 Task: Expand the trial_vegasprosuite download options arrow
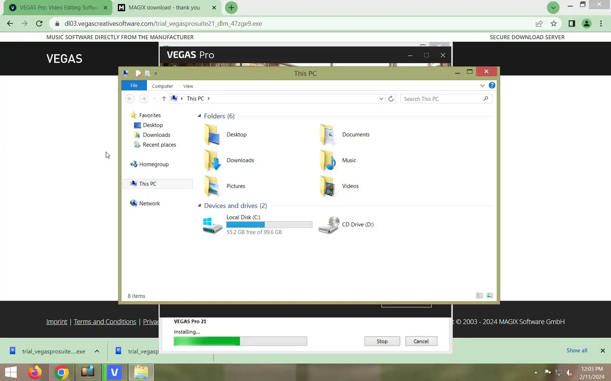(97, 351)
